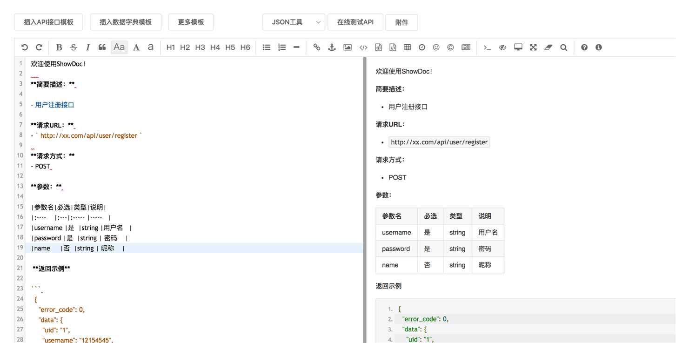This screenshot has height=343, width=676.
Task: Click preview table cell 用户名
Action: click(x=488, y=232)
